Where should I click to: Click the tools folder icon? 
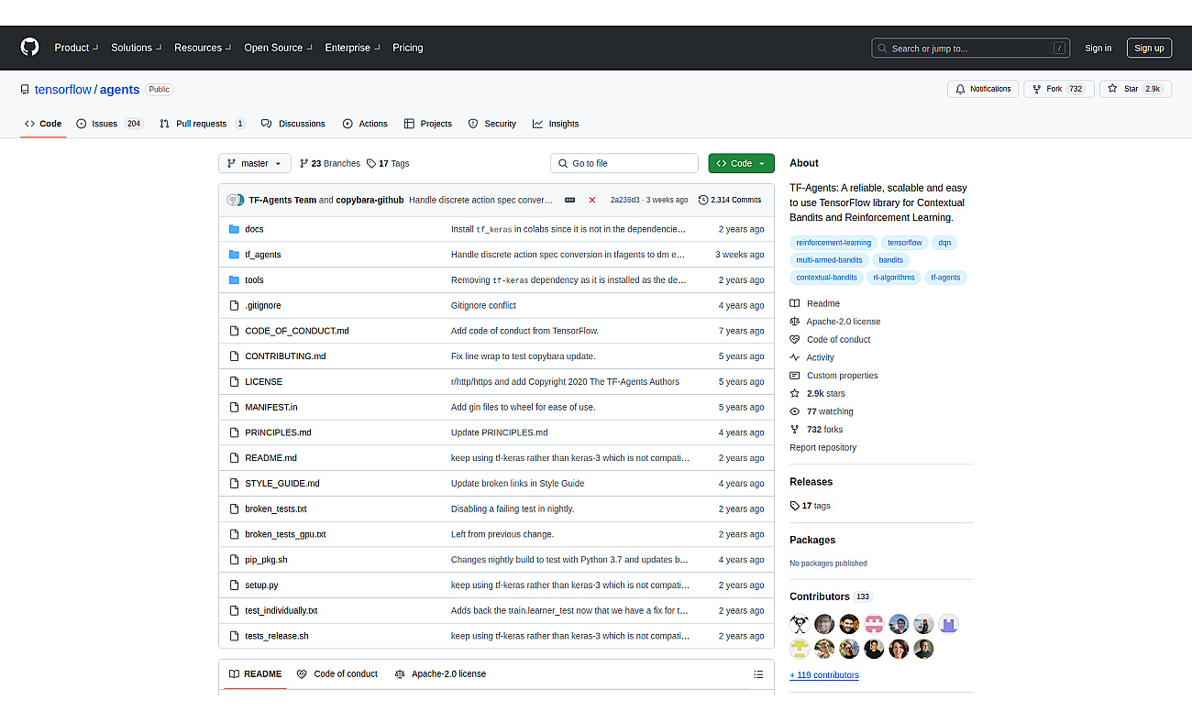[234, 280]
